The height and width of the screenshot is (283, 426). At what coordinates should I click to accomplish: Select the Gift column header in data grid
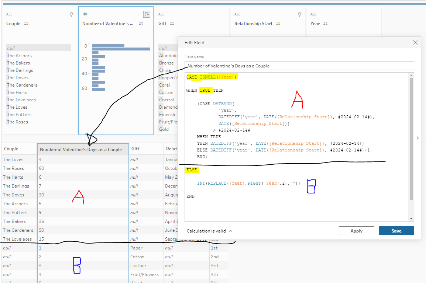point(135,149)
